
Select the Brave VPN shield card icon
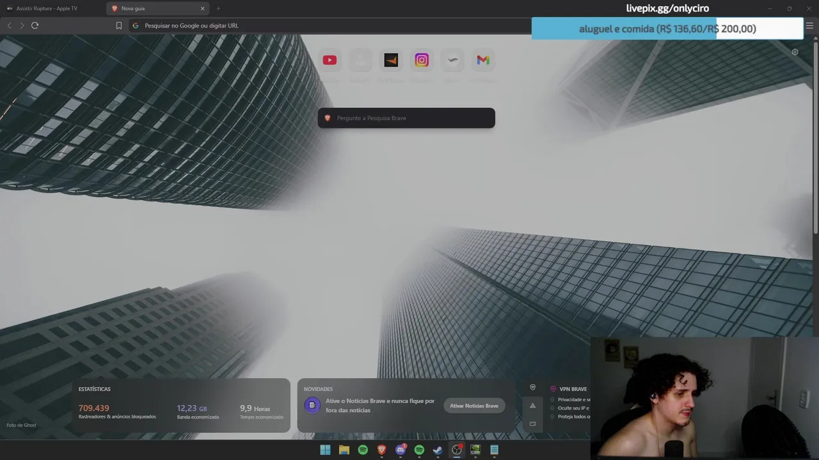[x=532, y=387]
